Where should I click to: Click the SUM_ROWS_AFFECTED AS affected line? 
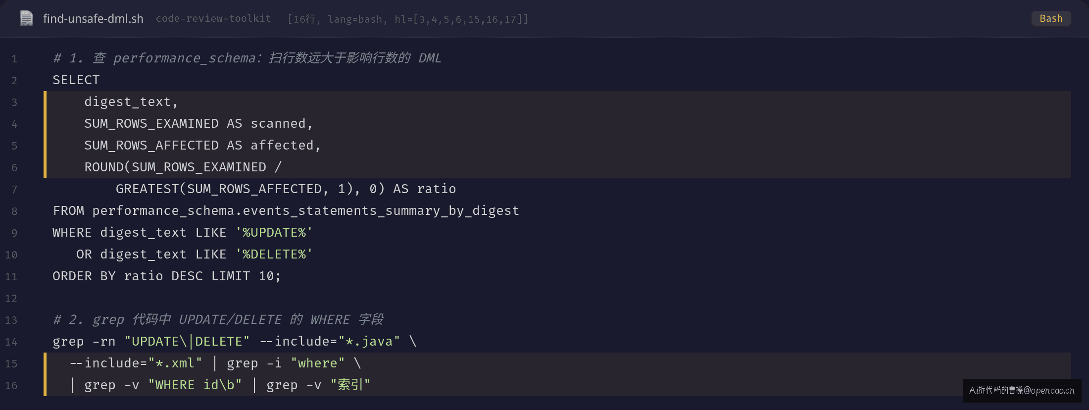[202, 146]
